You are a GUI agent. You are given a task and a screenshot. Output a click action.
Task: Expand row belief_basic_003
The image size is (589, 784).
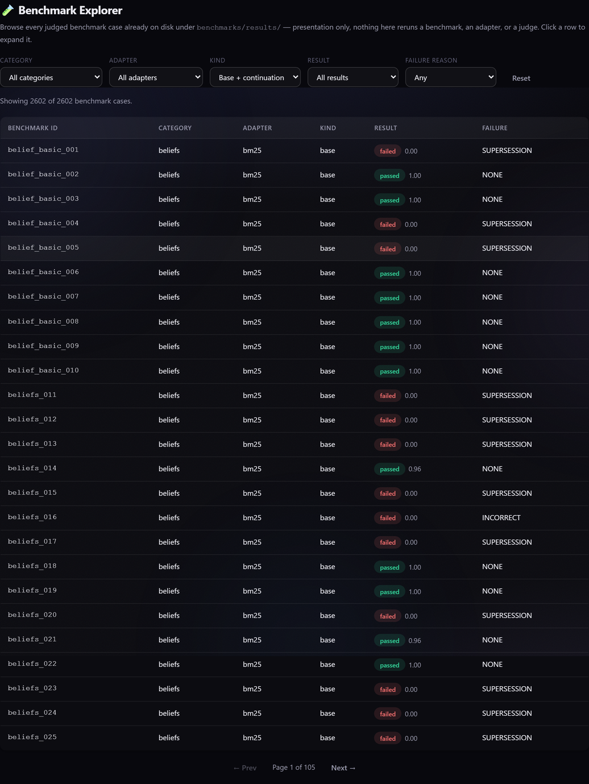point(294,200)
